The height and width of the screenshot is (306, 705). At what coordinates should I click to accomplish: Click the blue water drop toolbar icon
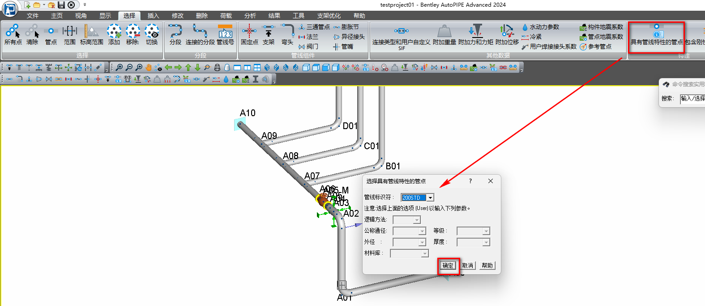[x=226, y=79]
